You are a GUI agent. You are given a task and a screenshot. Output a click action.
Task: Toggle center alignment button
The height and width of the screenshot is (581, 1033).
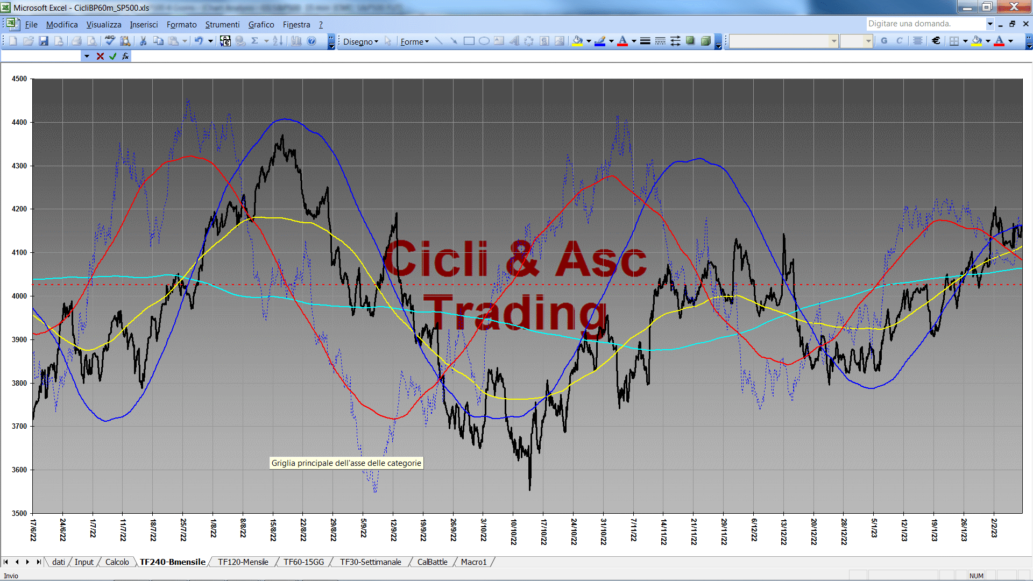click(x=918, y=41)
